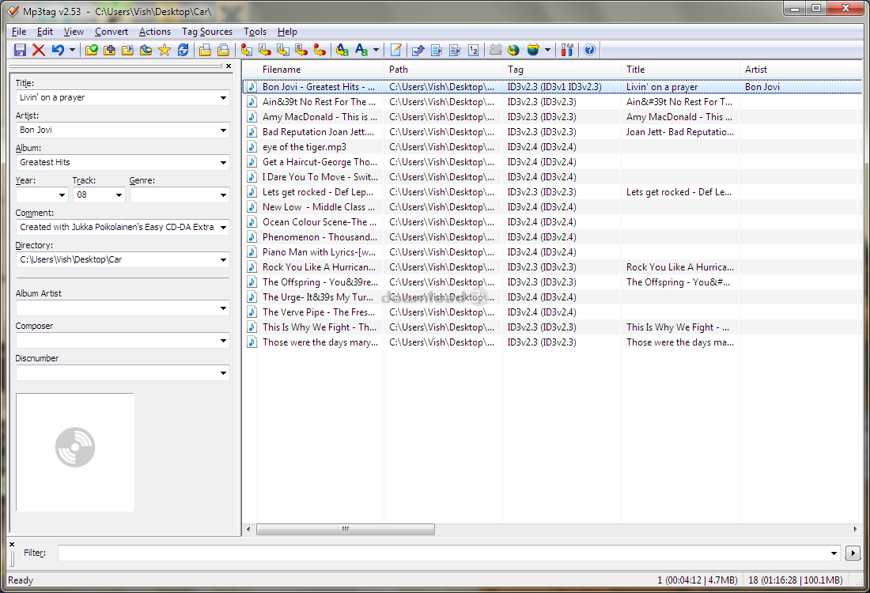
Task: Open the Tag Sources menu
Action: pos(207,32)
